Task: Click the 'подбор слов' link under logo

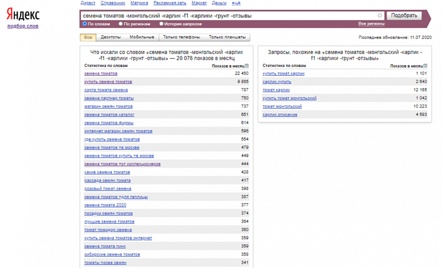Action: click(23, 26)
